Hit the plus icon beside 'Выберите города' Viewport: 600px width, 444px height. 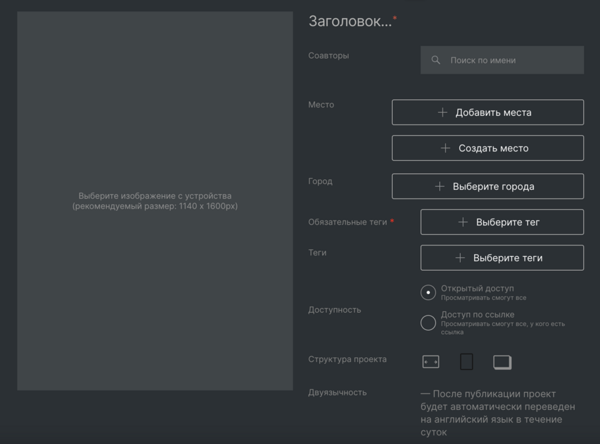[440, 187]
